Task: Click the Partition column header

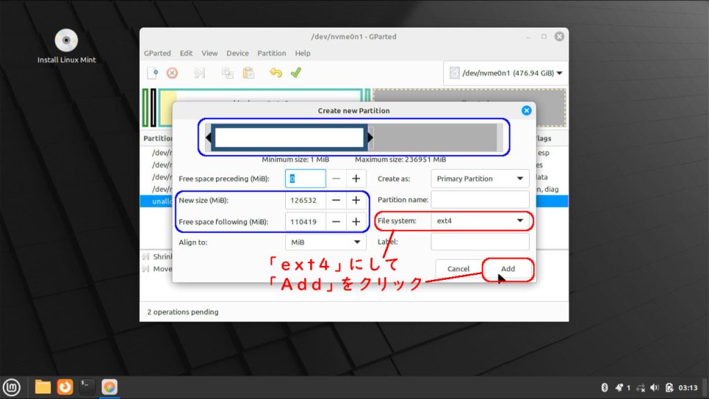Action: [157, 139]
